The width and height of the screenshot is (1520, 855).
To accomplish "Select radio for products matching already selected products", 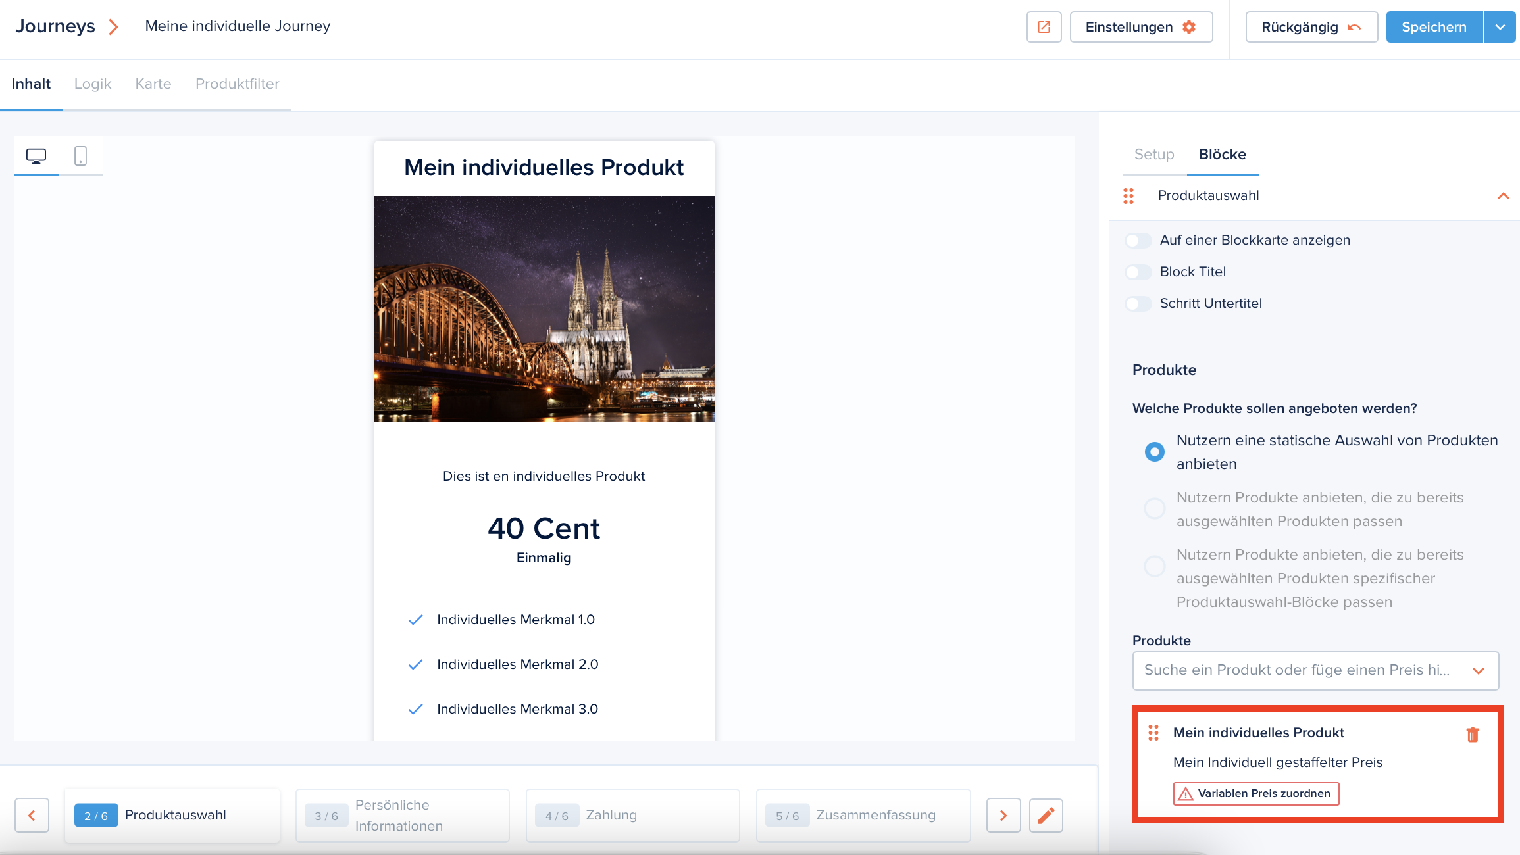I will point(1154,508).
